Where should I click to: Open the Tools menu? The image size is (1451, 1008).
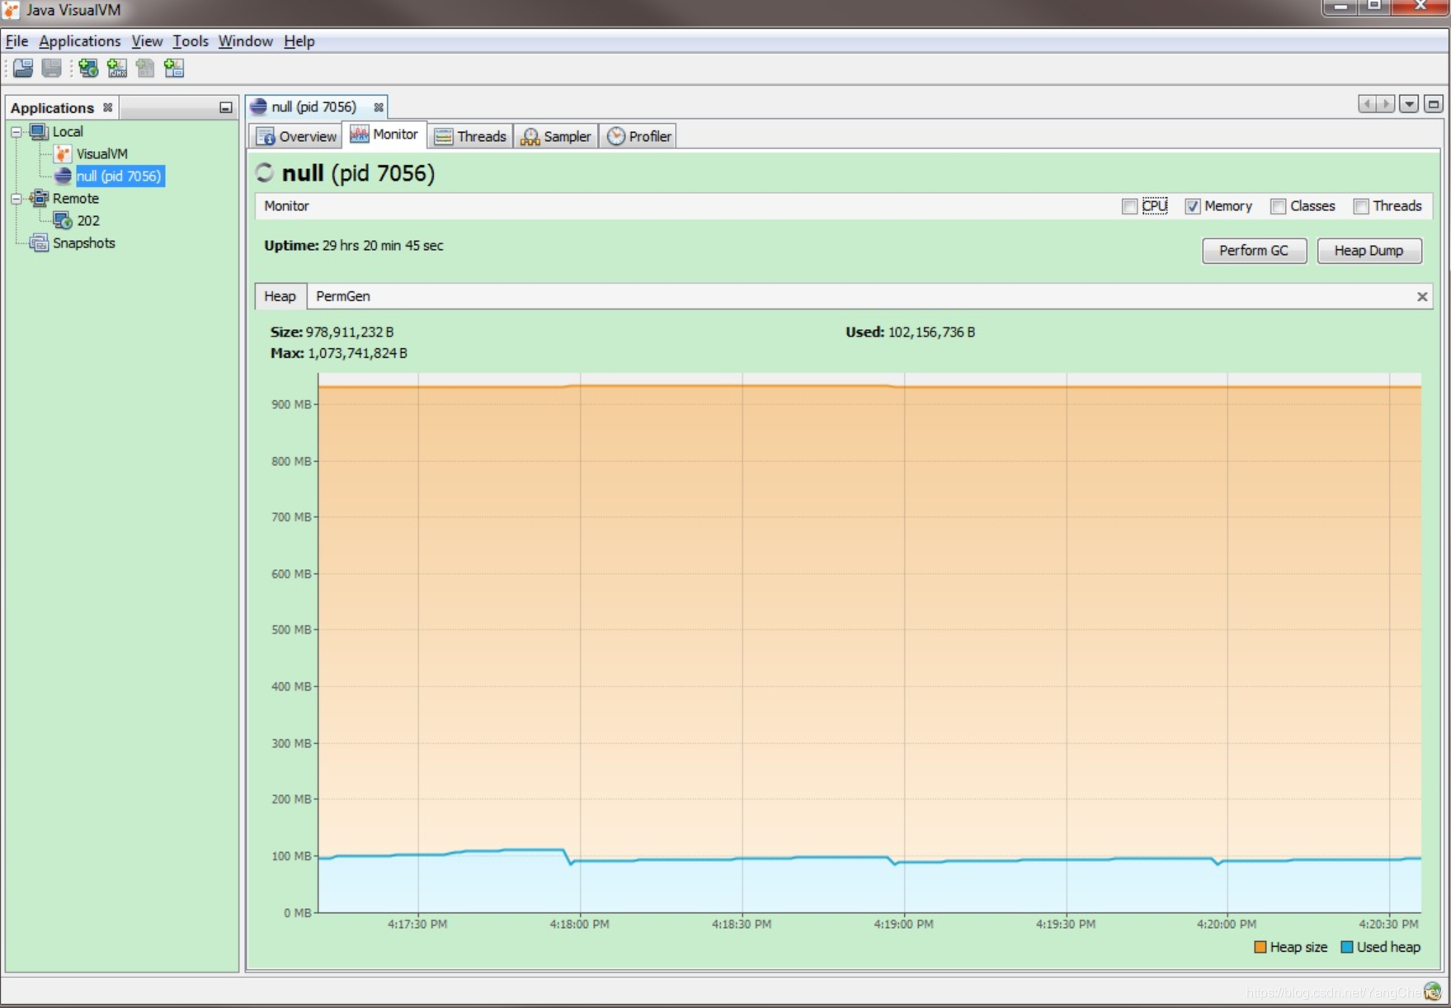[x=191, y=41]
